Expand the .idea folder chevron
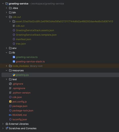 [x=7, y=8]
